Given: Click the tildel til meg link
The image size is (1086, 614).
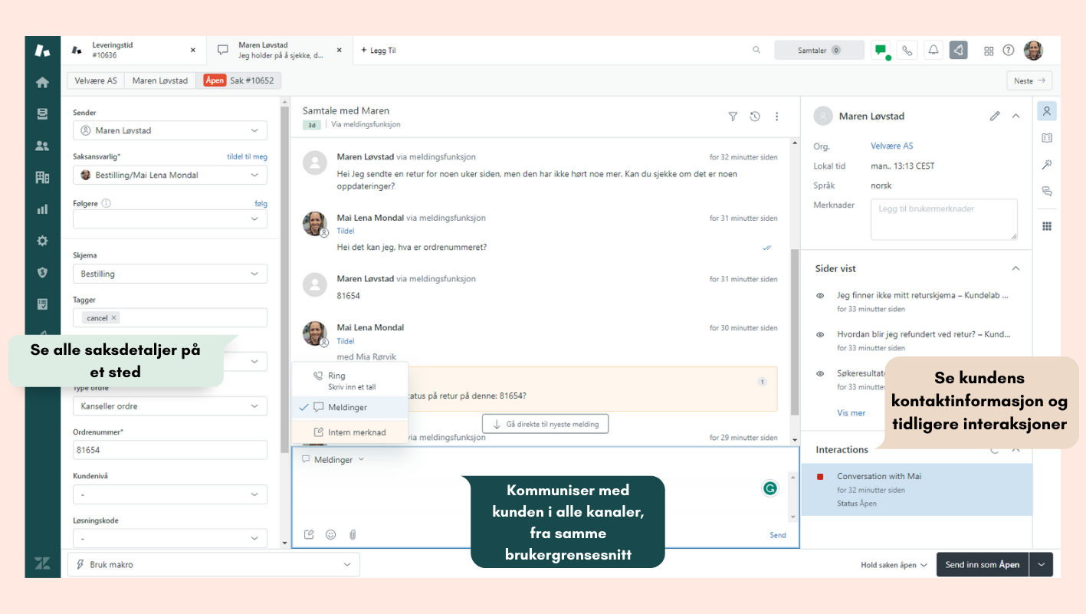Looking at the screenshot, I should pos(247,156).
